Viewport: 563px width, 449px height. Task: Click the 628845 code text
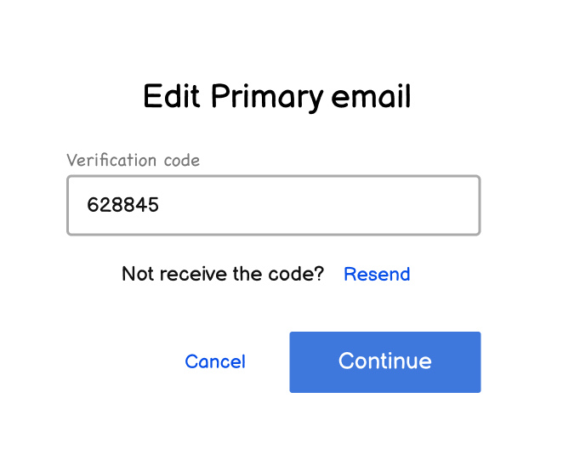pyautogui.click(x=122, y=205)
